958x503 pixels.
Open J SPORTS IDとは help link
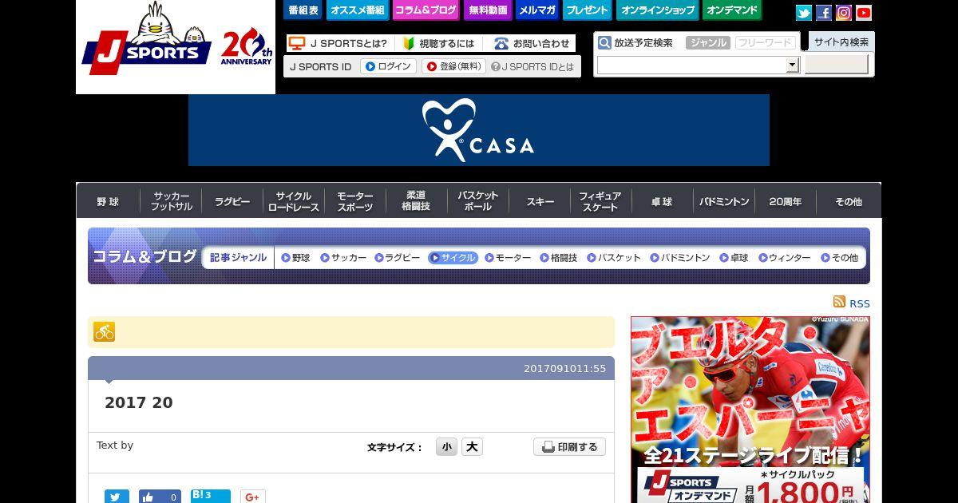tap(532, 67)
